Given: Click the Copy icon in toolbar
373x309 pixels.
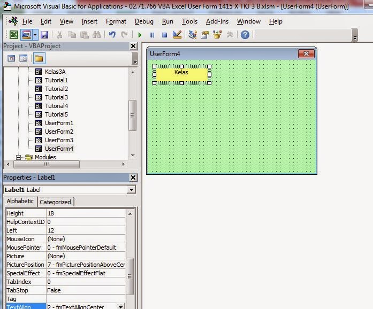Looking at the screenshot, I should (72, 35).
